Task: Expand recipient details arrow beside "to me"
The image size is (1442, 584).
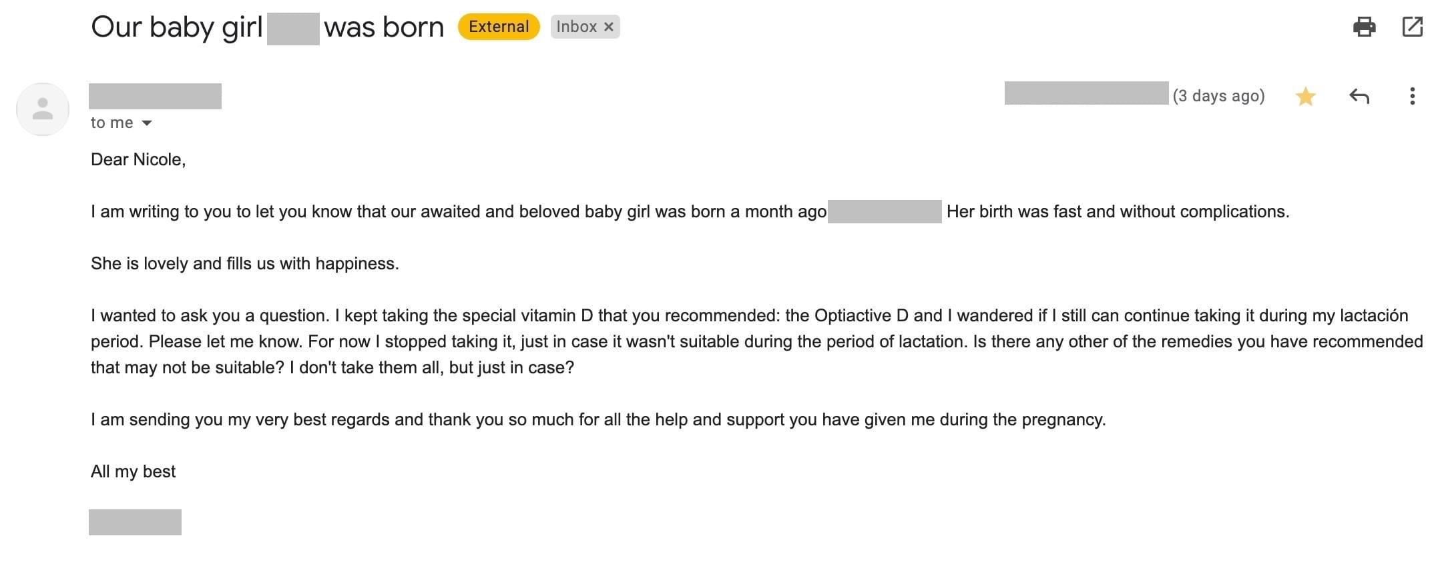Action: (x=147, y=123)
